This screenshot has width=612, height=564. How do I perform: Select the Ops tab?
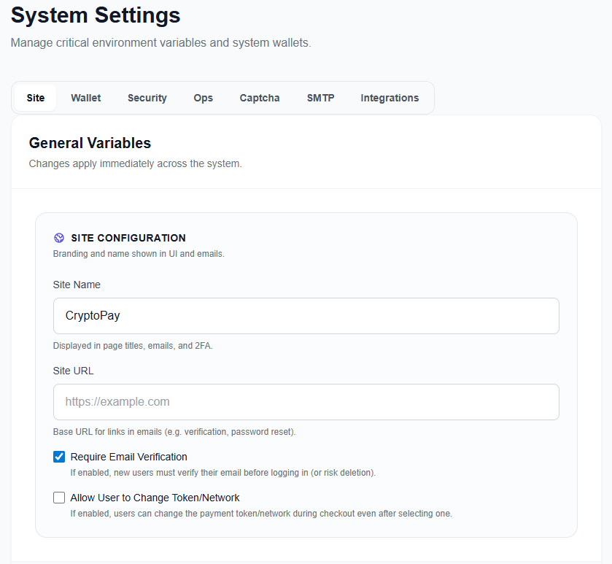click(x=204, y=98)
